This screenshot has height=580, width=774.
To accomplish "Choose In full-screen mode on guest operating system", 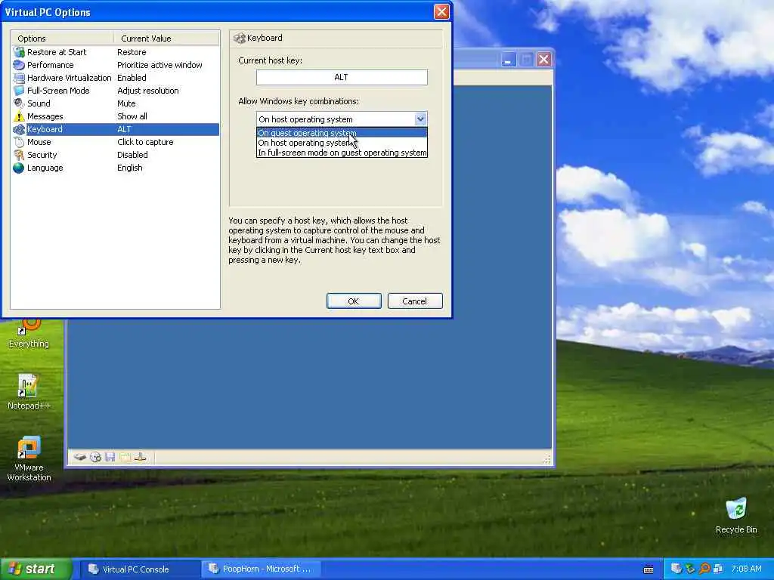I will click(x=342, y=153).
